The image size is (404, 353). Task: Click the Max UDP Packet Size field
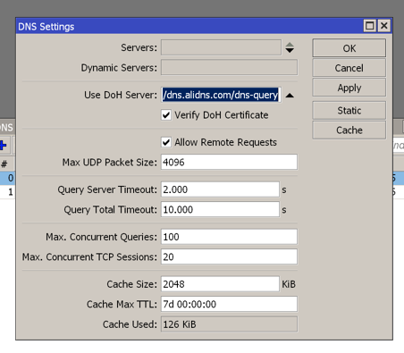pyautogui.click(x=229, y=162)
